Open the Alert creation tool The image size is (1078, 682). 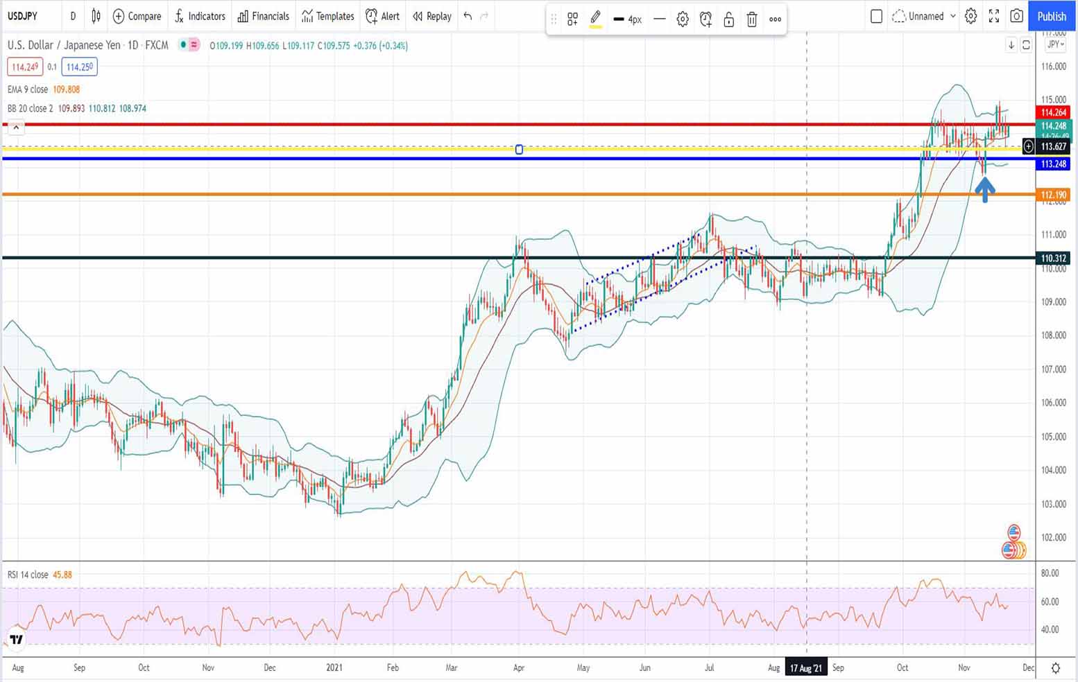point(382,16)
